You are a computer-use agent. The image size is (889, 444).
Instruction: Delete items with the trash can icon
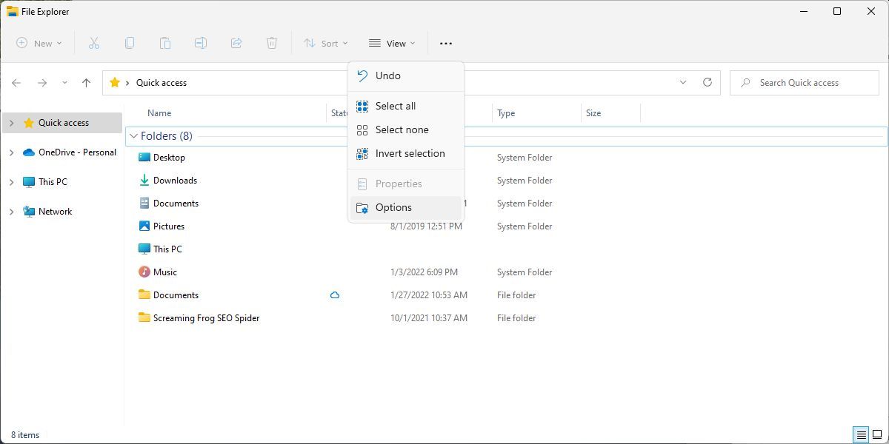point(272,43)
